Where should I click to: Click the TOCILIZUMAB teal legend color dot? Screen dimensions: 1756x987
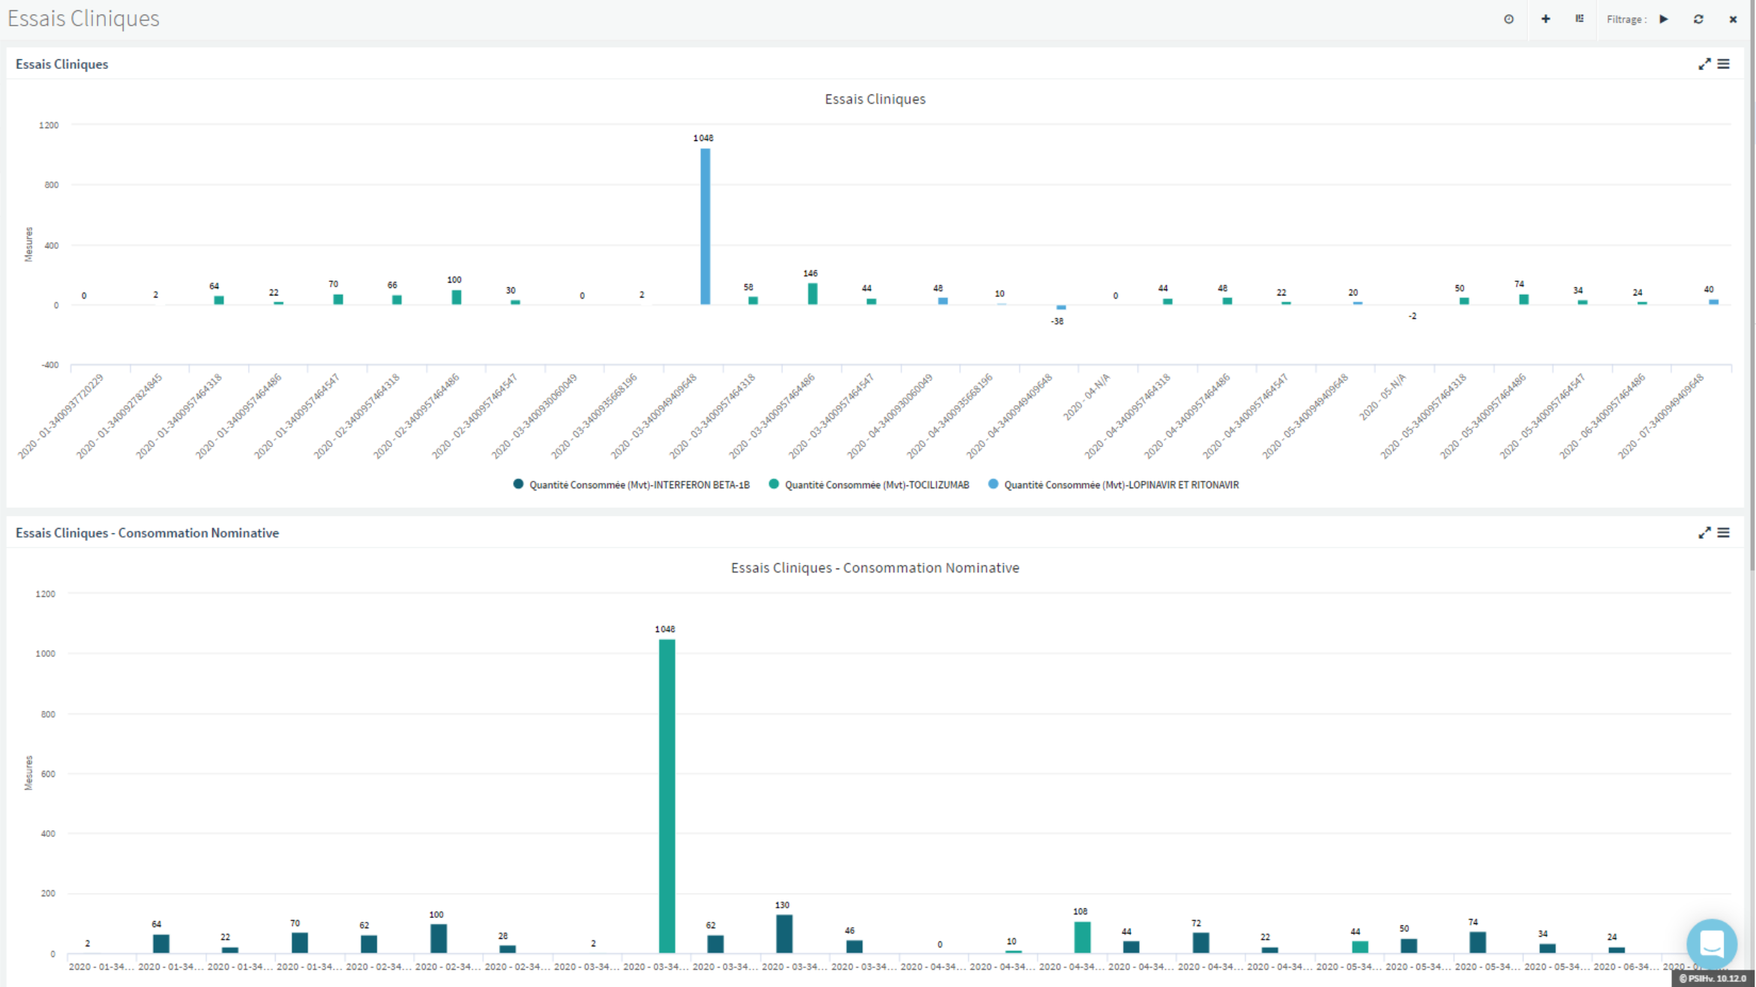coord(774,484)
